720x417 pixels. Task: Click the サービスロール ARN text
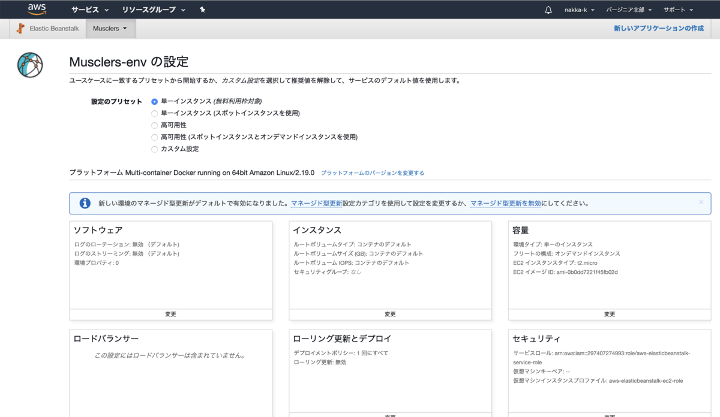pyautogui.click(x=602, y=358)
